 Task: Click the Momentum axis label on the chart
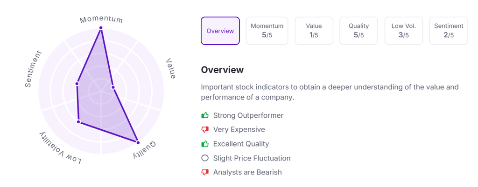[x=101, y=20]
